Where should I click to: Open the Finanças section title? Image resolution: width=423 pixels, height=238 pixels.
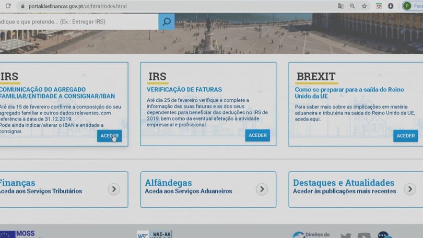pos(18,183)
